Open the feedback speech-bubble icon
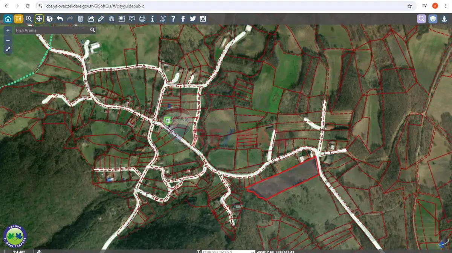The image size is (452, 253). [132, 19]
